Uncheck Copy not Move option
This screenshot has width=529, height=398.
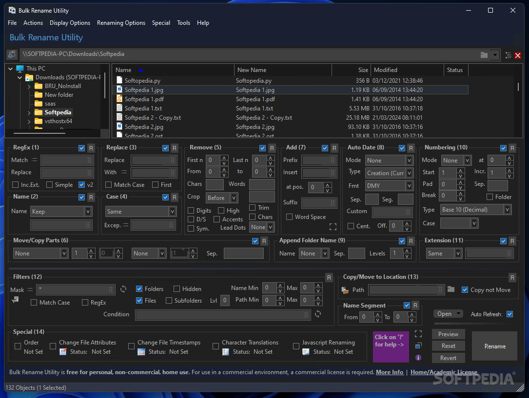465,289
